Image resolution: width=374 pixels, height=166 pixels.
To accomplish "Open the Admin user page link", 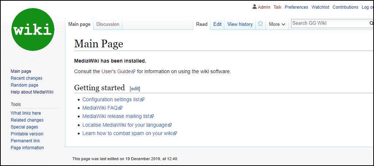I will pos(264,7).
